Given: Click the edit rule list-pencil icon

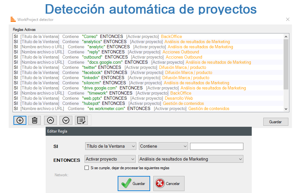Looking at the screenshot, I should pyautogui.click(x=81, y=120).
